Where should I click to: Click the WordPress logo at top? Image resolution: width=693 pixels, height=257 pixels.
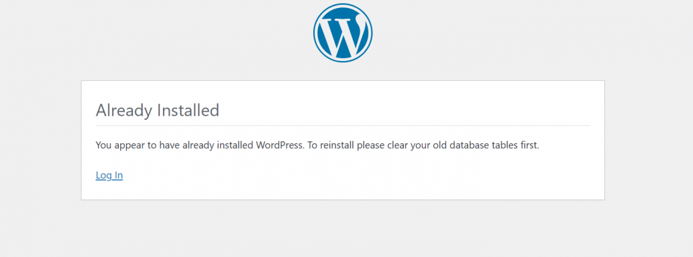[343, 33]
